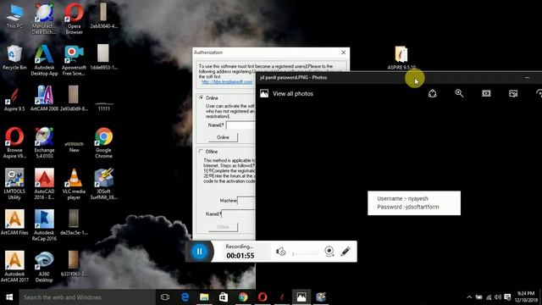The width and height of the screenshot is (542, 305).
Task: Launch Apowersoft Free Screen Recorder shortcut
Action: coord(74,59)
